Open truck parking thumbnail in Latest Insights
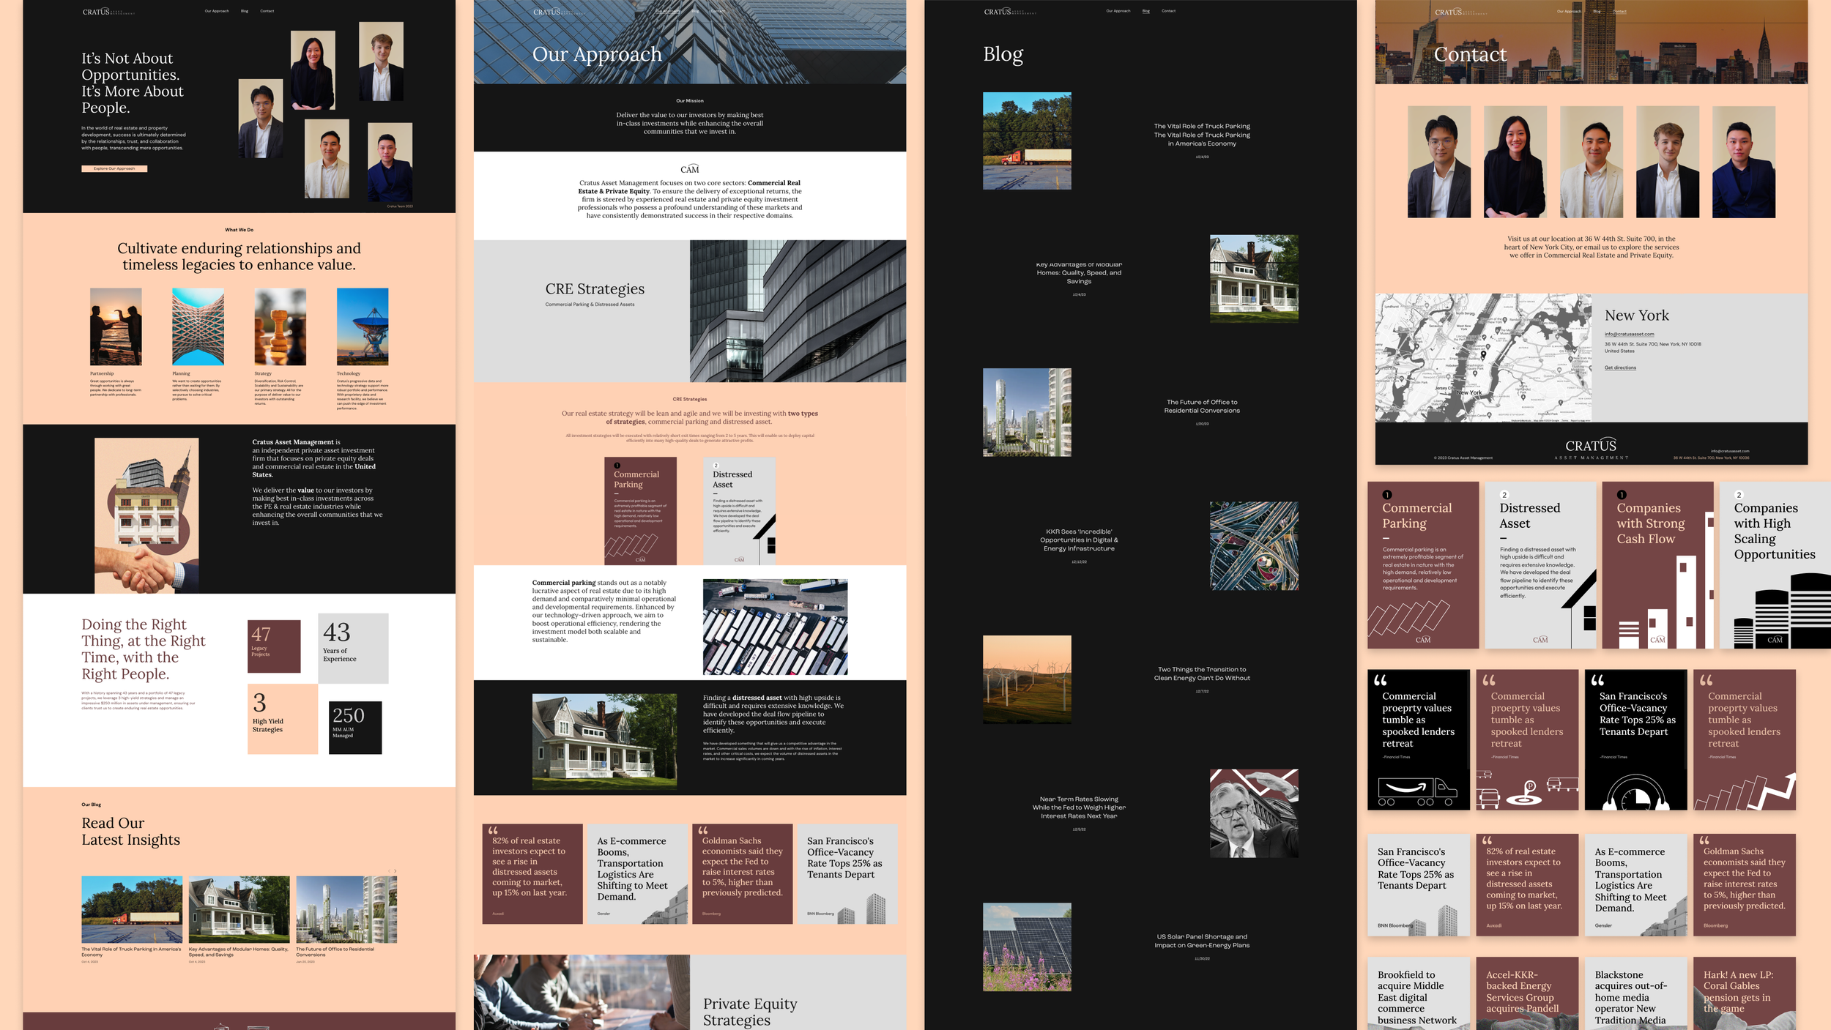The width and height of the screenshot is (1831, 1030). pyautogui.click(x=132, y=909)
